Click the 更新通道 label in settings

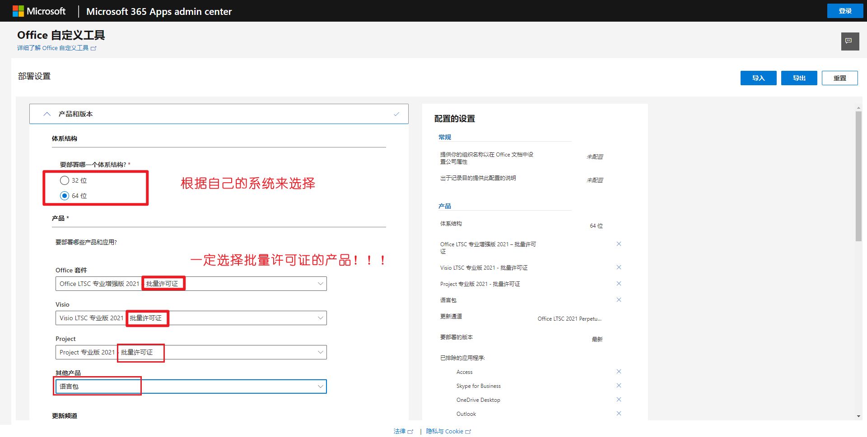coord(451,317)
